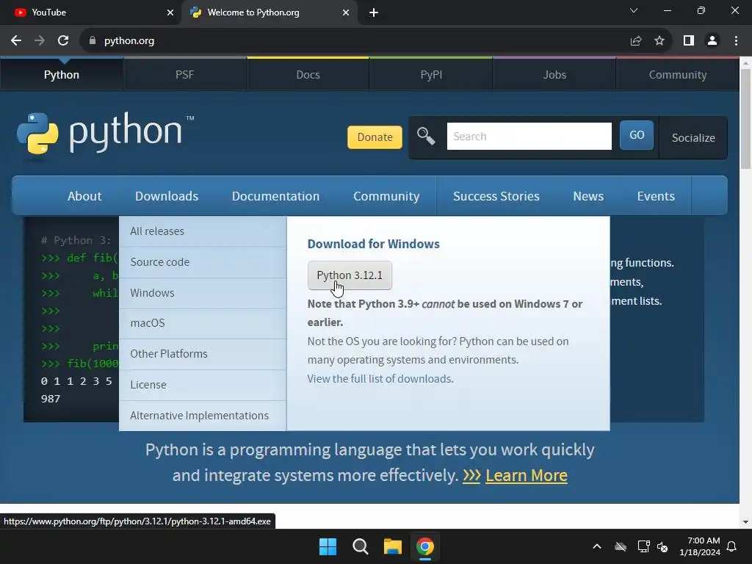Click the yellow Donate button
752x564 pixels.
[375, 137]
